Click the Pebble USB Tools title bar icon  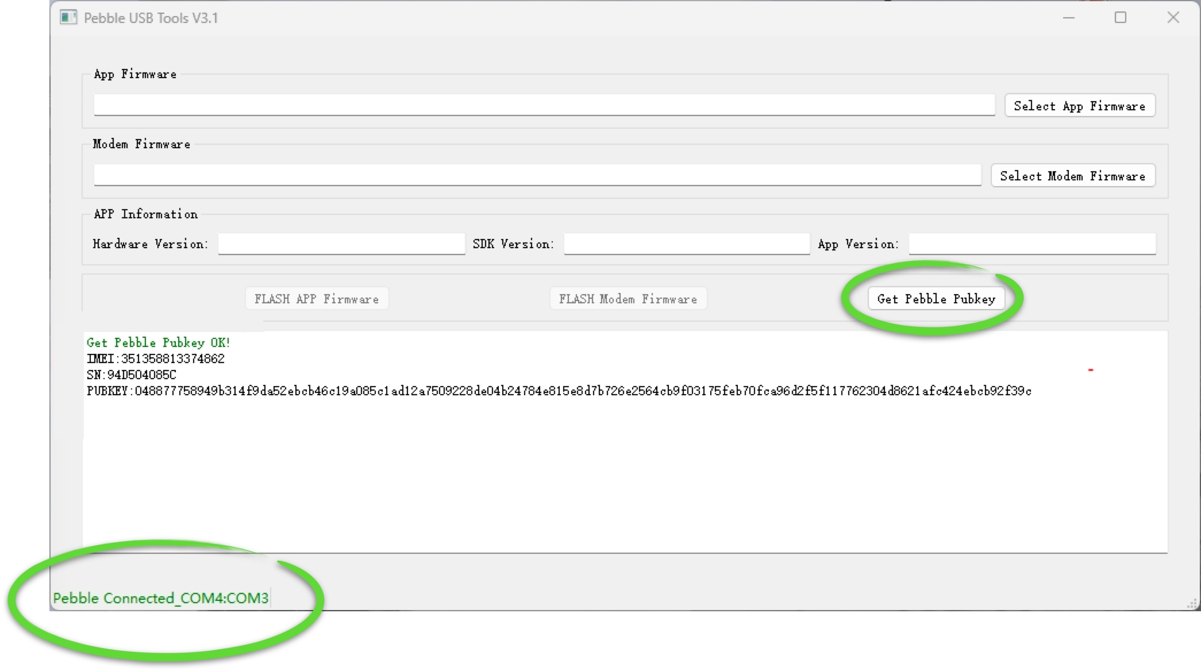(x=68, y=18)
